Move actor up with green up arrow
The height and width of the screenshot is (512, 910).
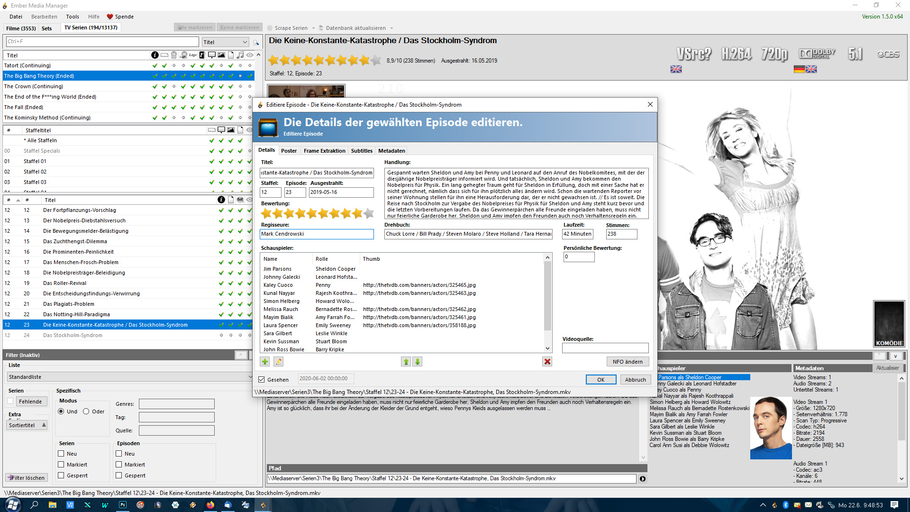pos(406,362)
